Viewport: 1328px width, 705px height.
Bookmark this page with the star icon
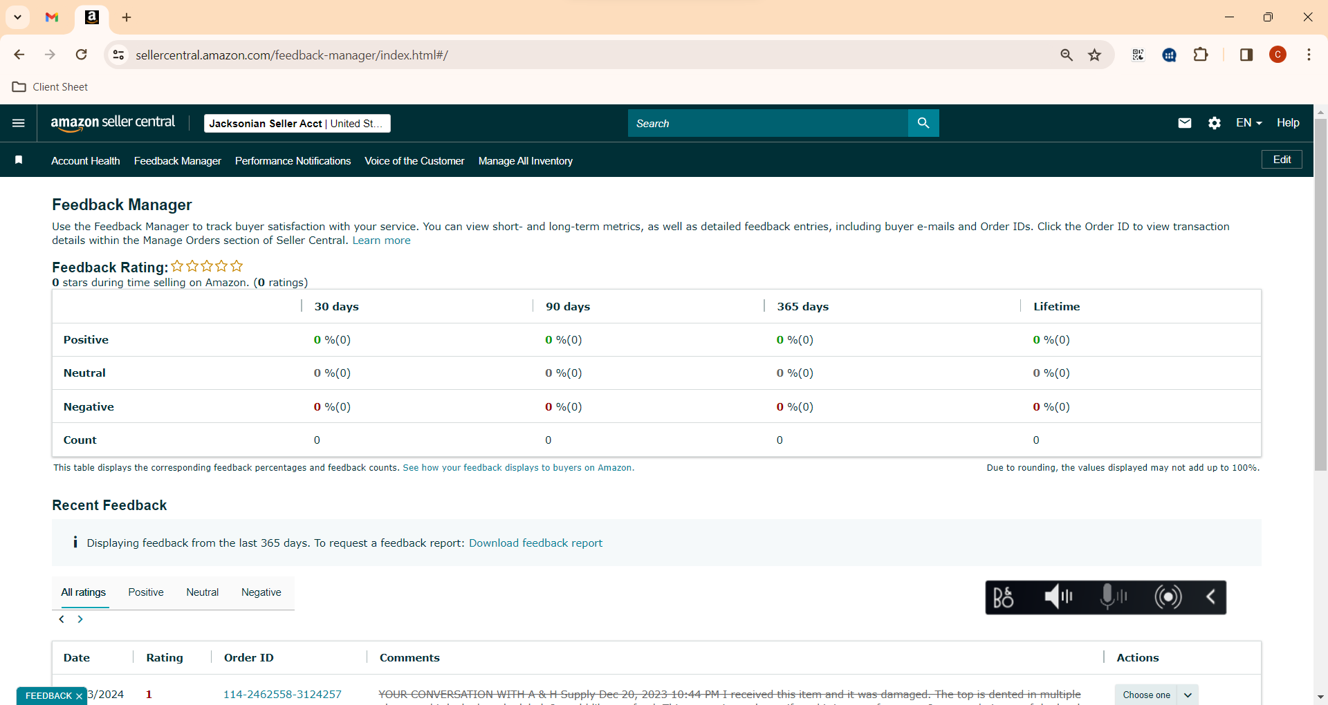[x=1095, y=55]
